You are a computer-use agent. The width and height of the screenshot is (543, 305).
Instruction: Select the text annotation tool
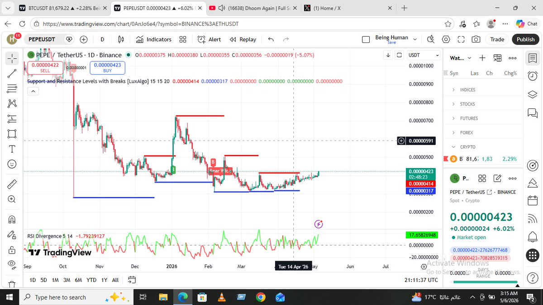12,149
